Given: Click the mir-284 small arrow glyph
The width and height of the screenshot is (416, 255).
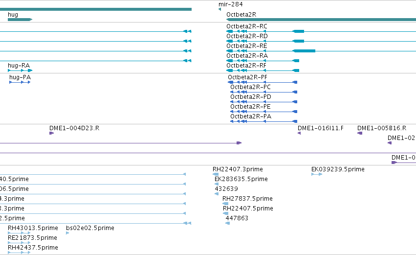Looking at the screenshot, I should pyautogui.click(x=219, y=9).
